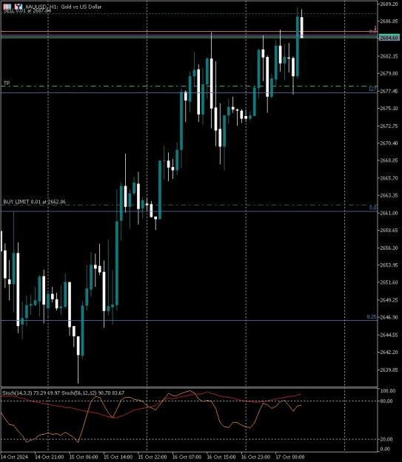Image resolution: width=402 pixels, height=462 pixels.
Task: Click the 15 Oct 22:00 time label
Action: click(x=153, y=457)
